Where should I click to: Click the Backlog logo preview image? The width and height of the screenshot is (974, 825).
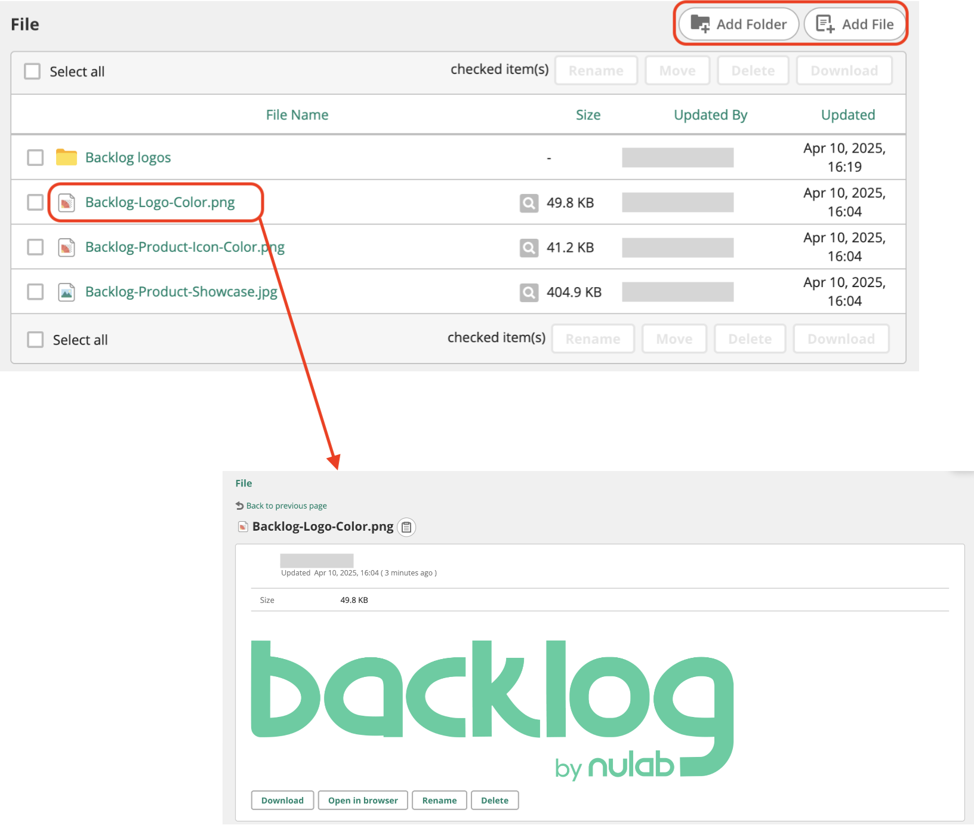(x=492, y=710)
